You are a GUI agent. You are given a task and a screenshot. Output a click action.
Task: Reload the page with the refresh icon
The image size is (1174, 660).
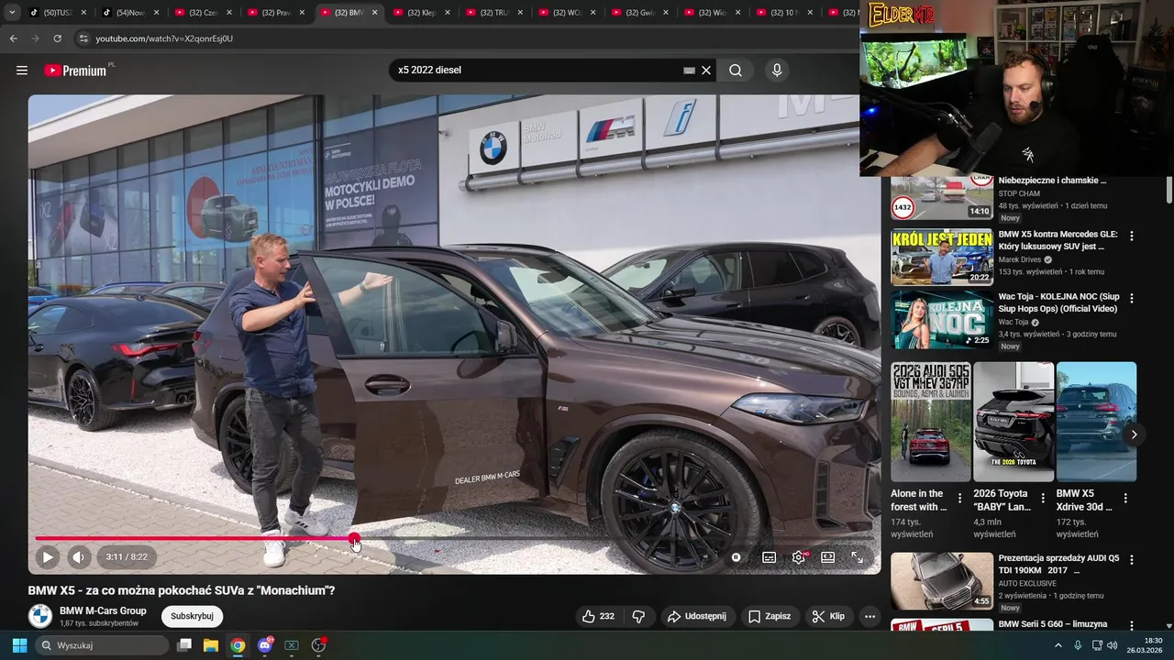pos(57,38)
